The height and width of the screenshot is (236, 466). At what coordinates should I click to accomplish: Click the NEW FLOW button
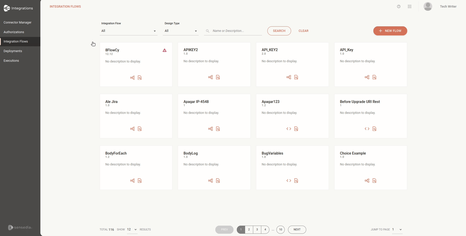[390, 31]
